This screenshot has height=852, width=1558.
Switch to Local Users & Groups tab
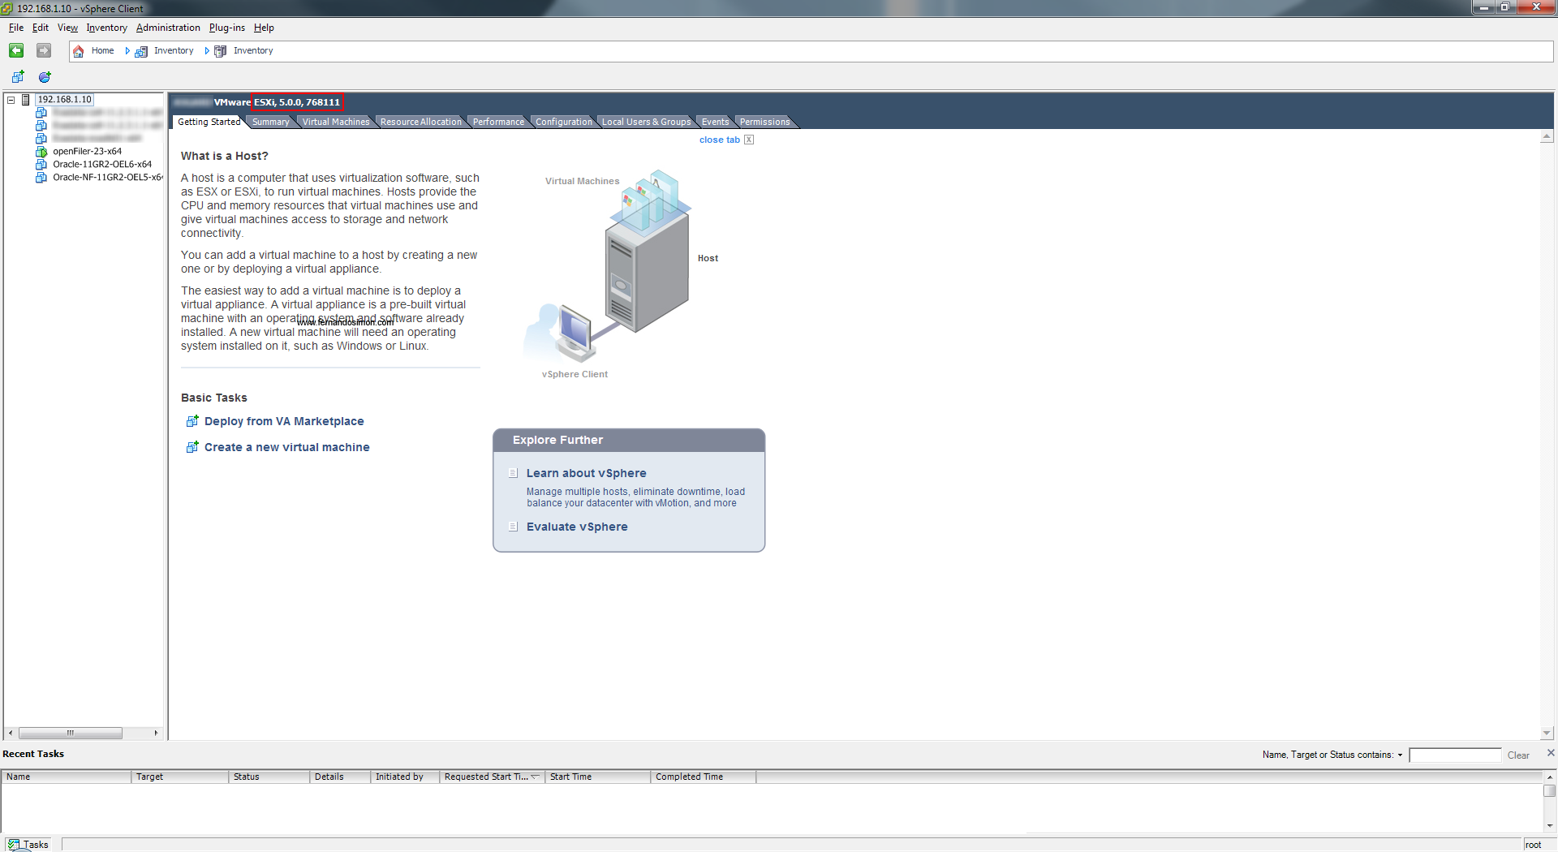pos(646,122)
